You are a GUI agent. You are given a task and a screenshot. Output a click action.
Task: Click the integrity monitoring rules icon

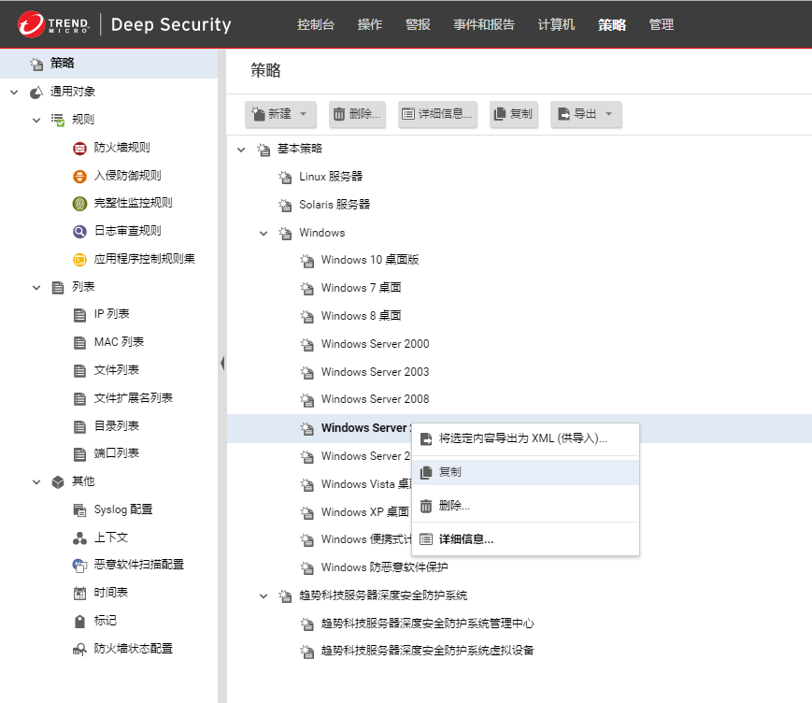click(79, 203)
